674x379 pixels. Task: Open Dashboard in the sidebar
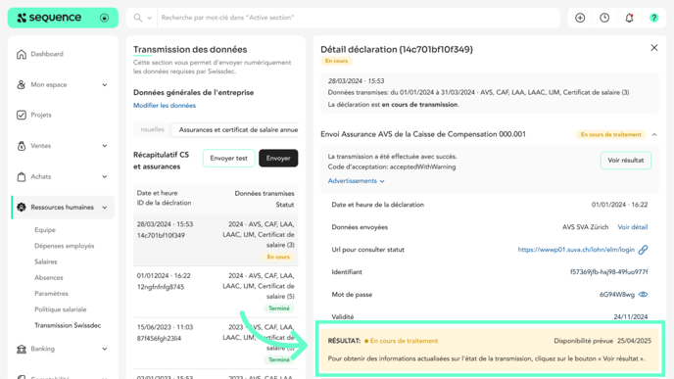[47, 54]
